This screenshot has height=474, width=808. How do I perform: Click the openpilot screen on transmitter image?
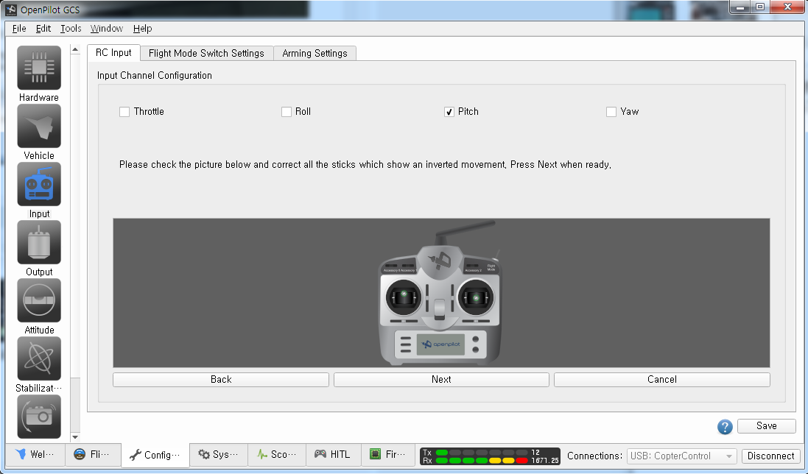440,344
